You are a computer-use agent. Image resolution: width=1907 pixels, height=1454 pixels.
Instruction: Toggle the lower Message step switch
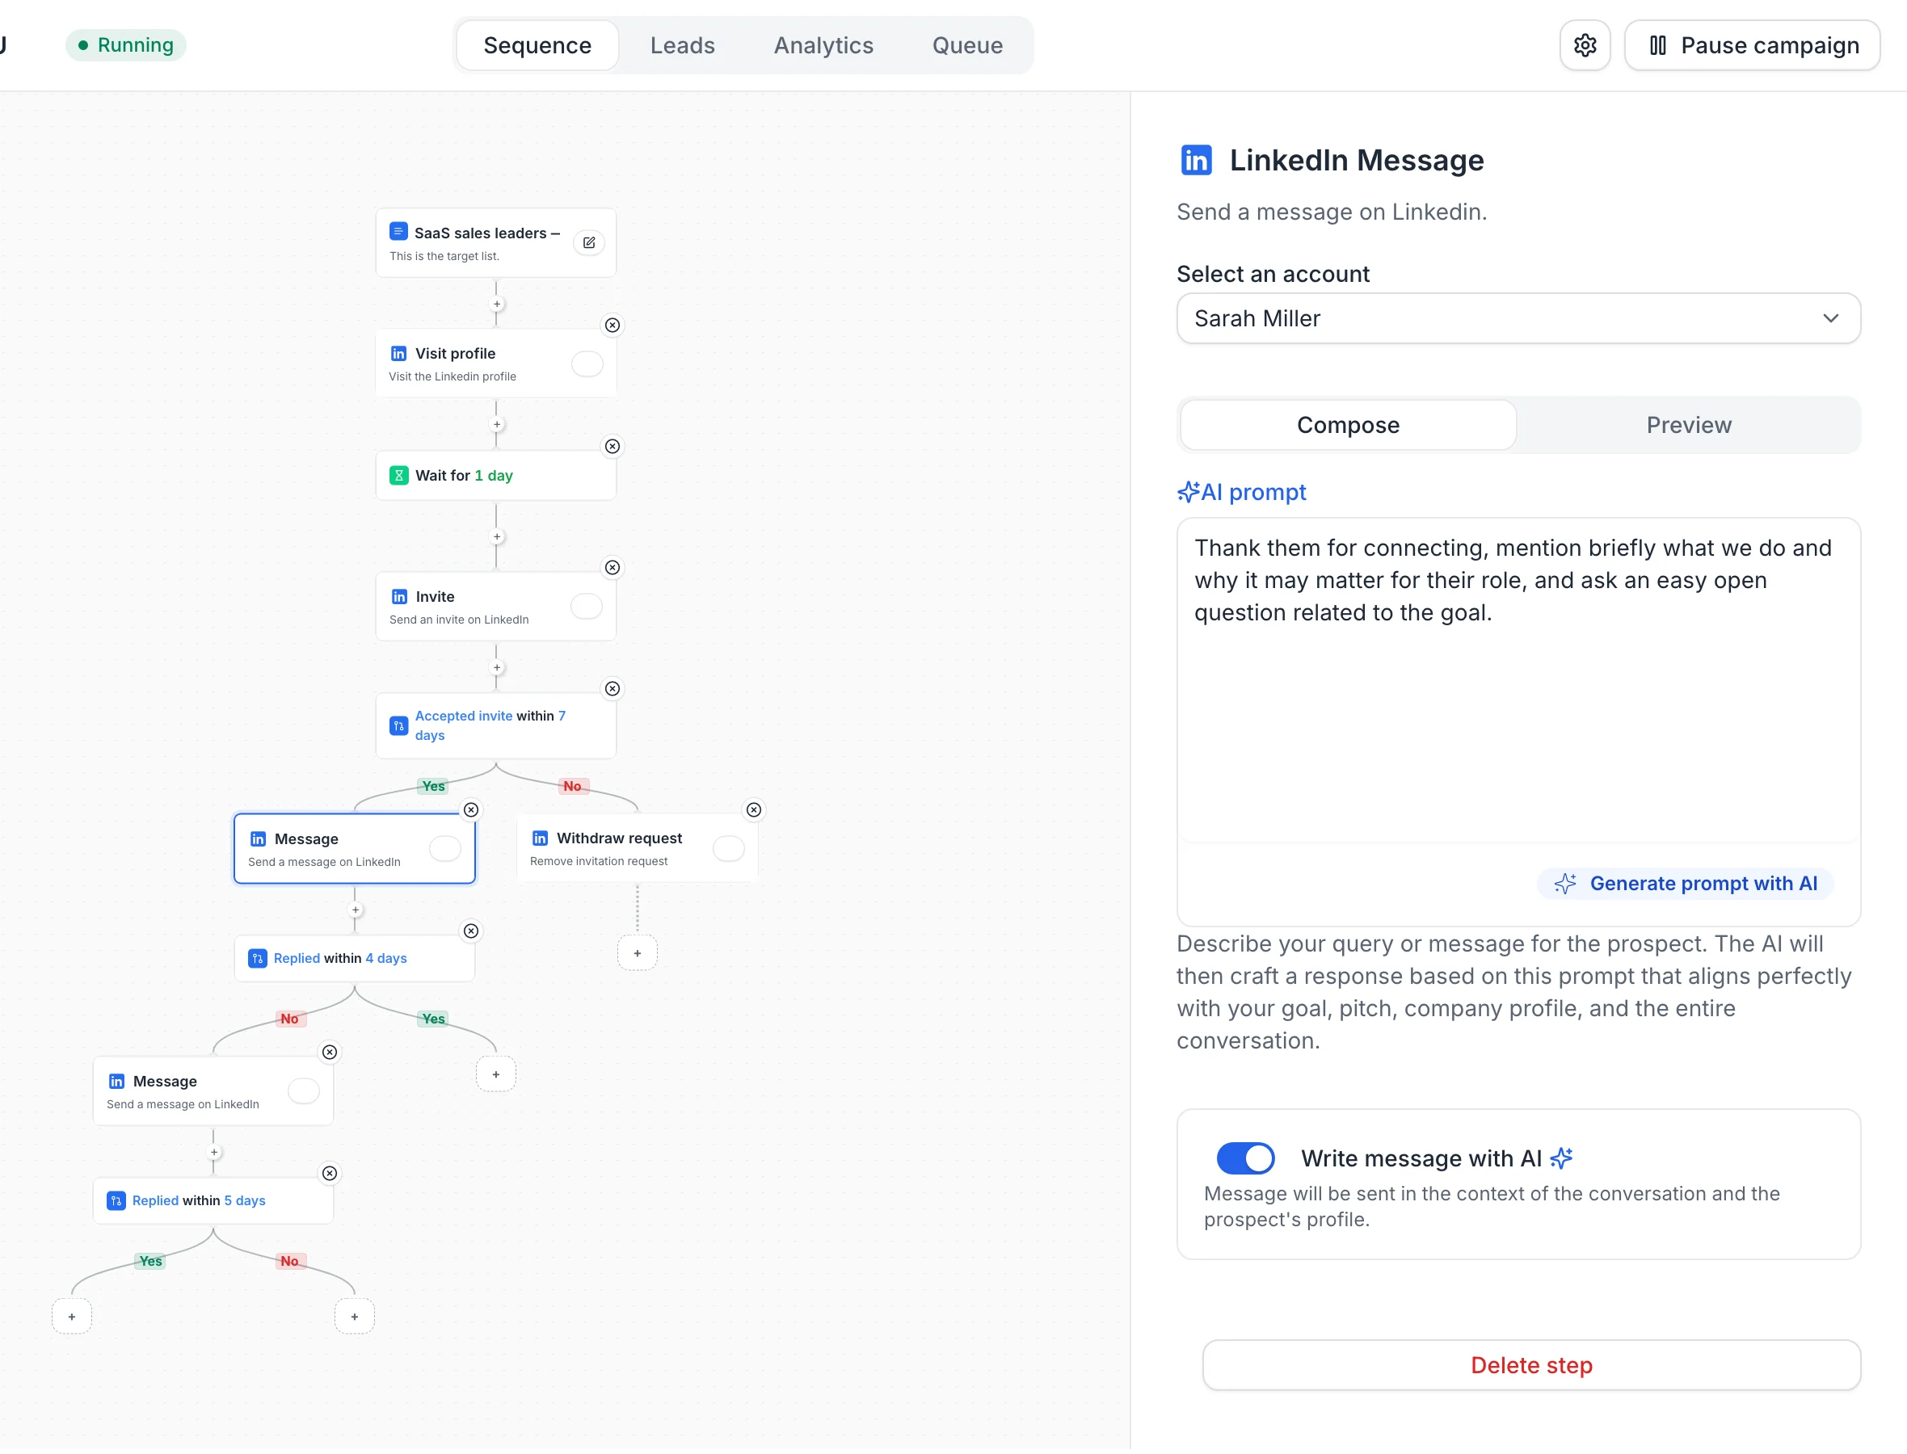[304, 1090]
